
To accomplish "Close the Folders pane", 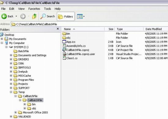I will pos(58,29).
